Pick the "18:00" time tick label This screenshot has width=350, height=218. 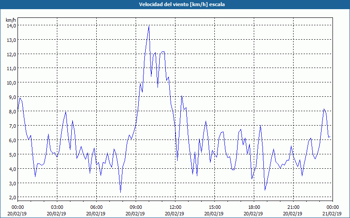(x=254, y=208)
